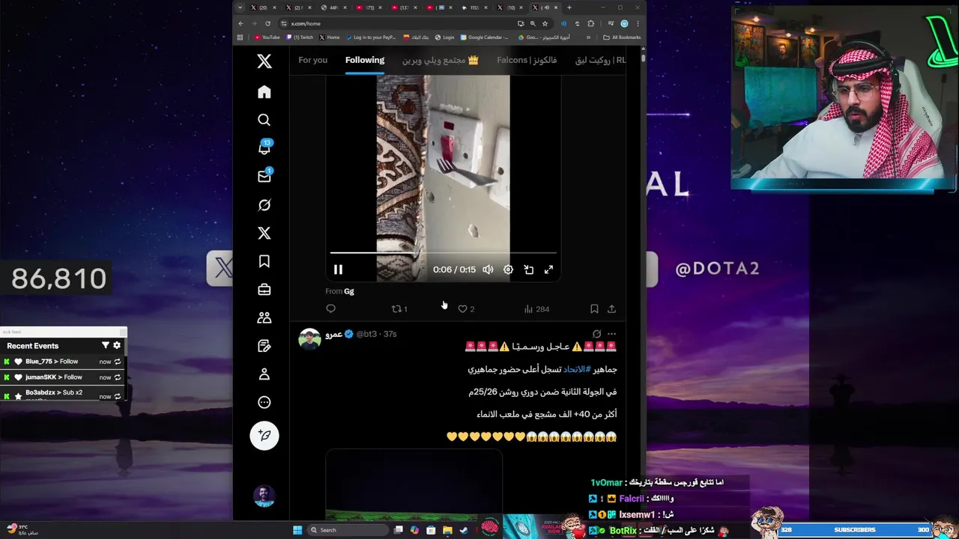Image resolution: width=959 pixels, height=539 pixels.
Task: Open the Google Calendar bookmark
Action: coord(485,37)
